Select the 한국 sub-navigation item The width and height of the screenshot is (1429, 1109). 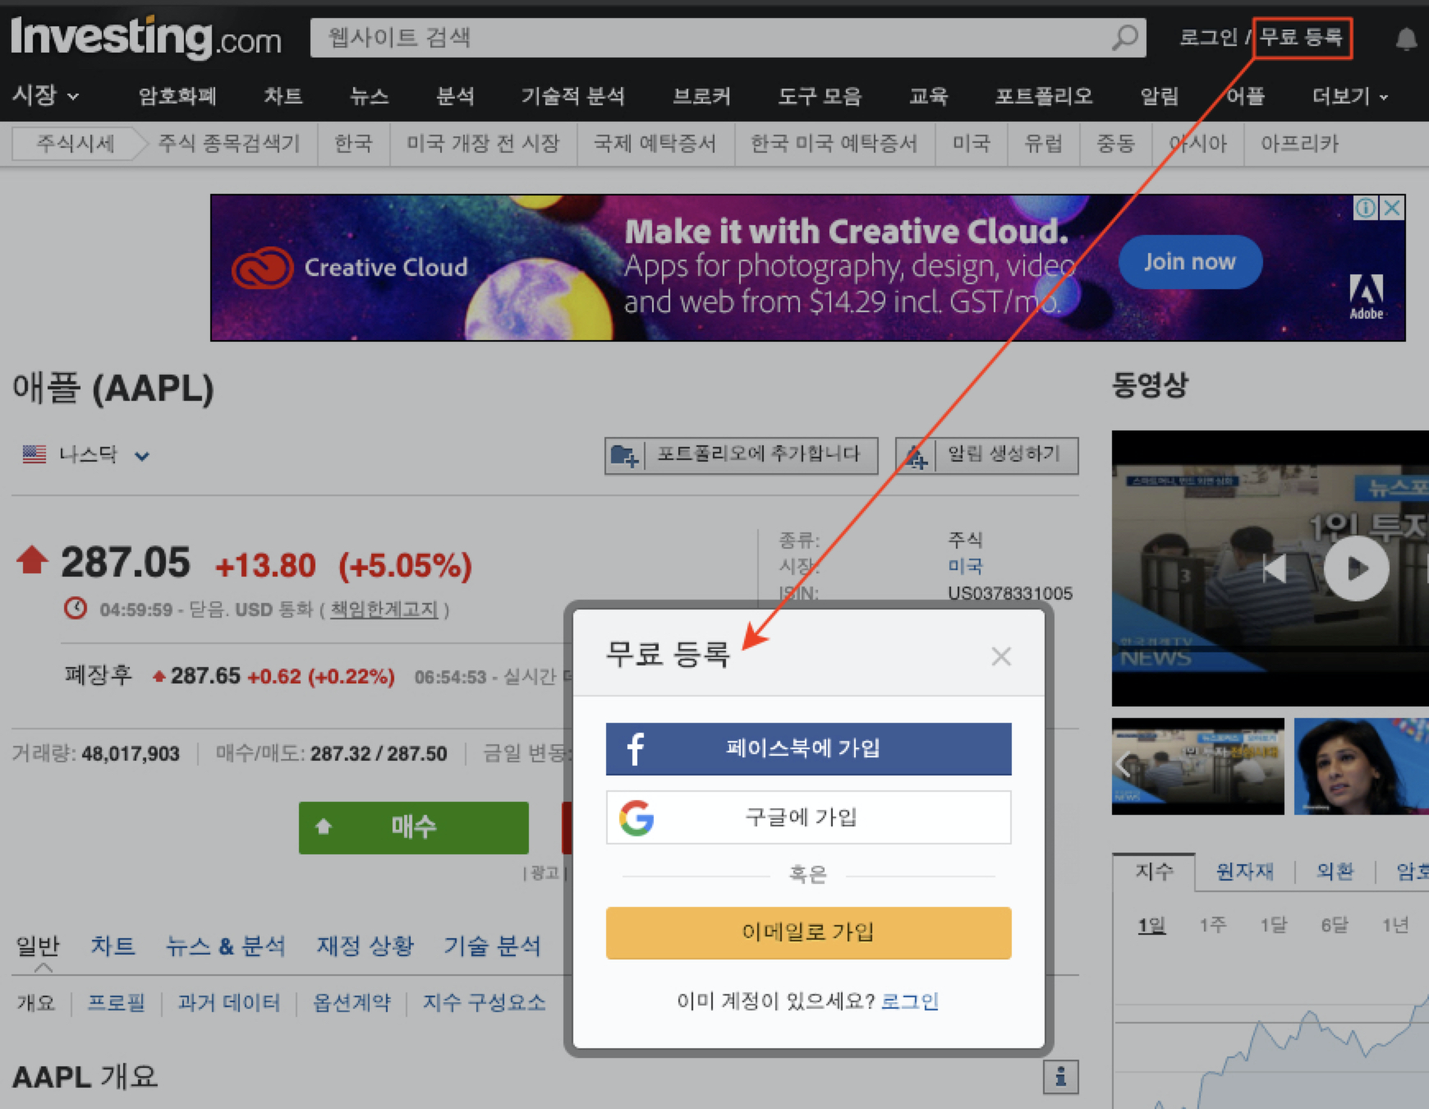tap(353, 144)
